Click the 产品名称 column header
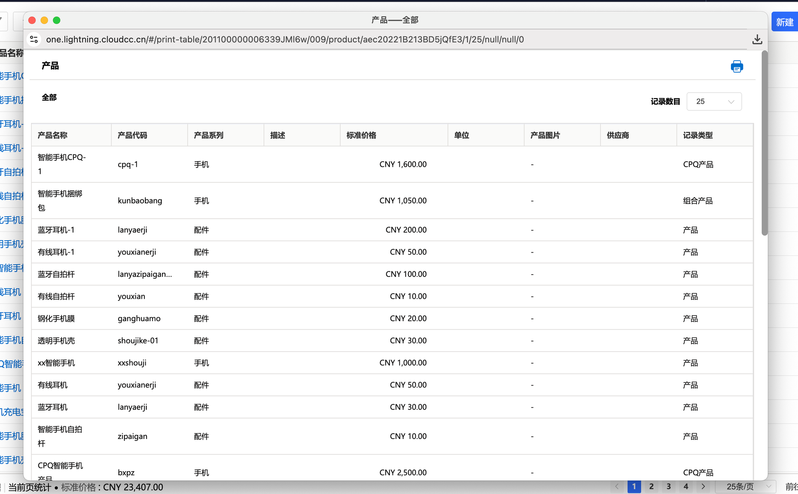 tap(53, 135)
